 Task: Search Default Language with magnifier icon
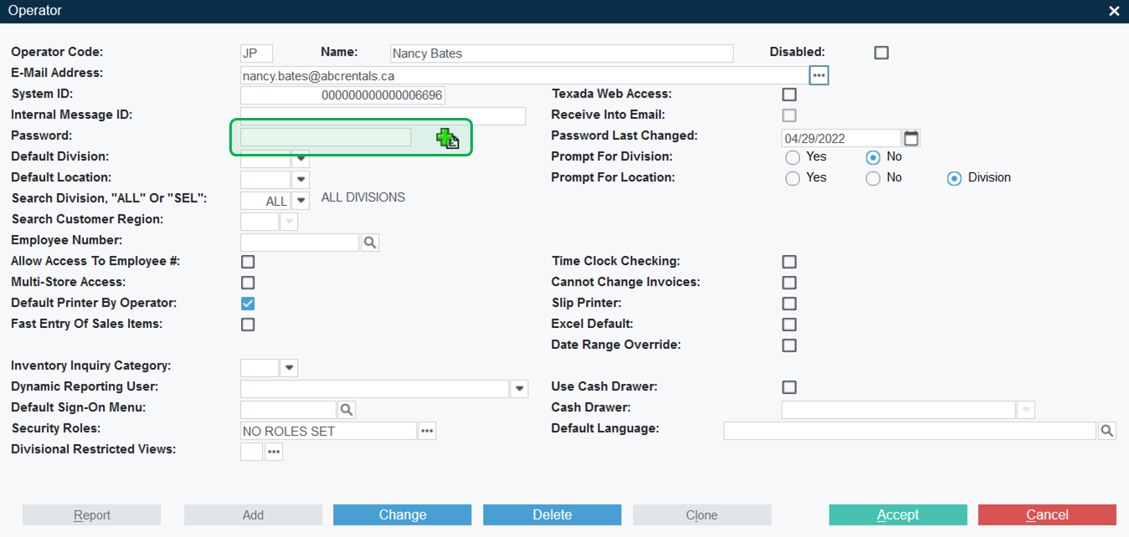1106,431
